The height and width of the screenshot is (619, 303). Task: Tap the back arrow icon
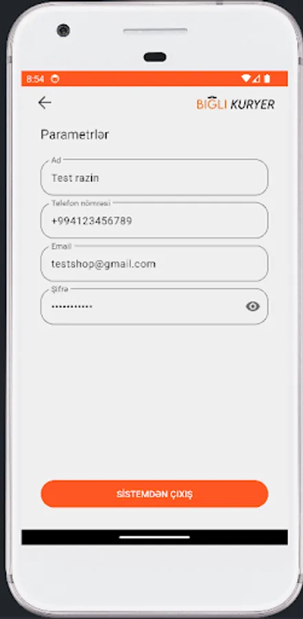pyautogui.click(x=45, y=102)
